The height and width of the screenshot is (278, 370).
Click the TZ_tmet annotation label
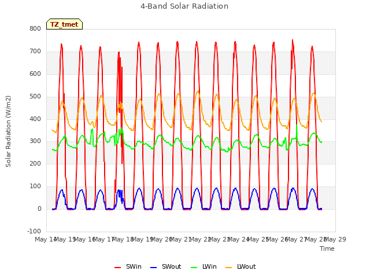[x=64, y=24]
